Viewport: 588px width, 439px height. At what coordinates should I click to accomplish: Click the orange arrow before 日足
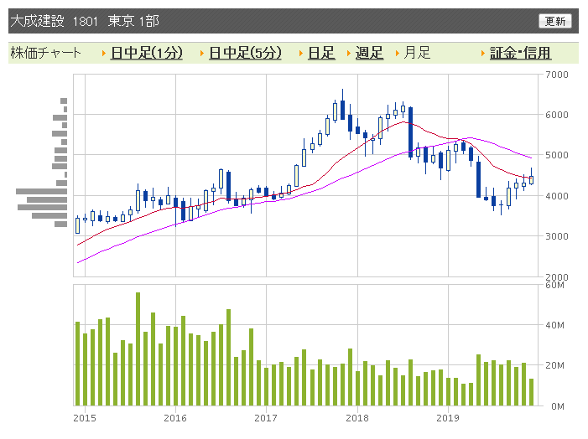pos(301,53)
